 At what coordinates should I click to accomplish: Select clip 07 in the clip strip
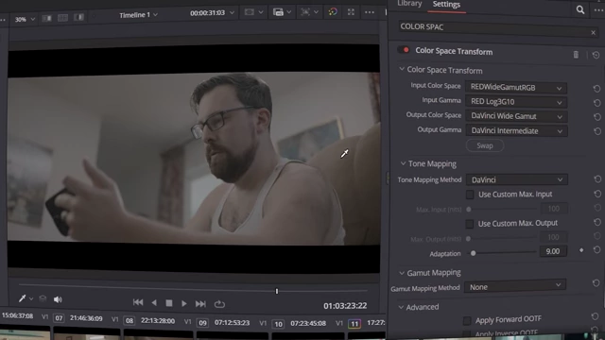tap(59, 318)
